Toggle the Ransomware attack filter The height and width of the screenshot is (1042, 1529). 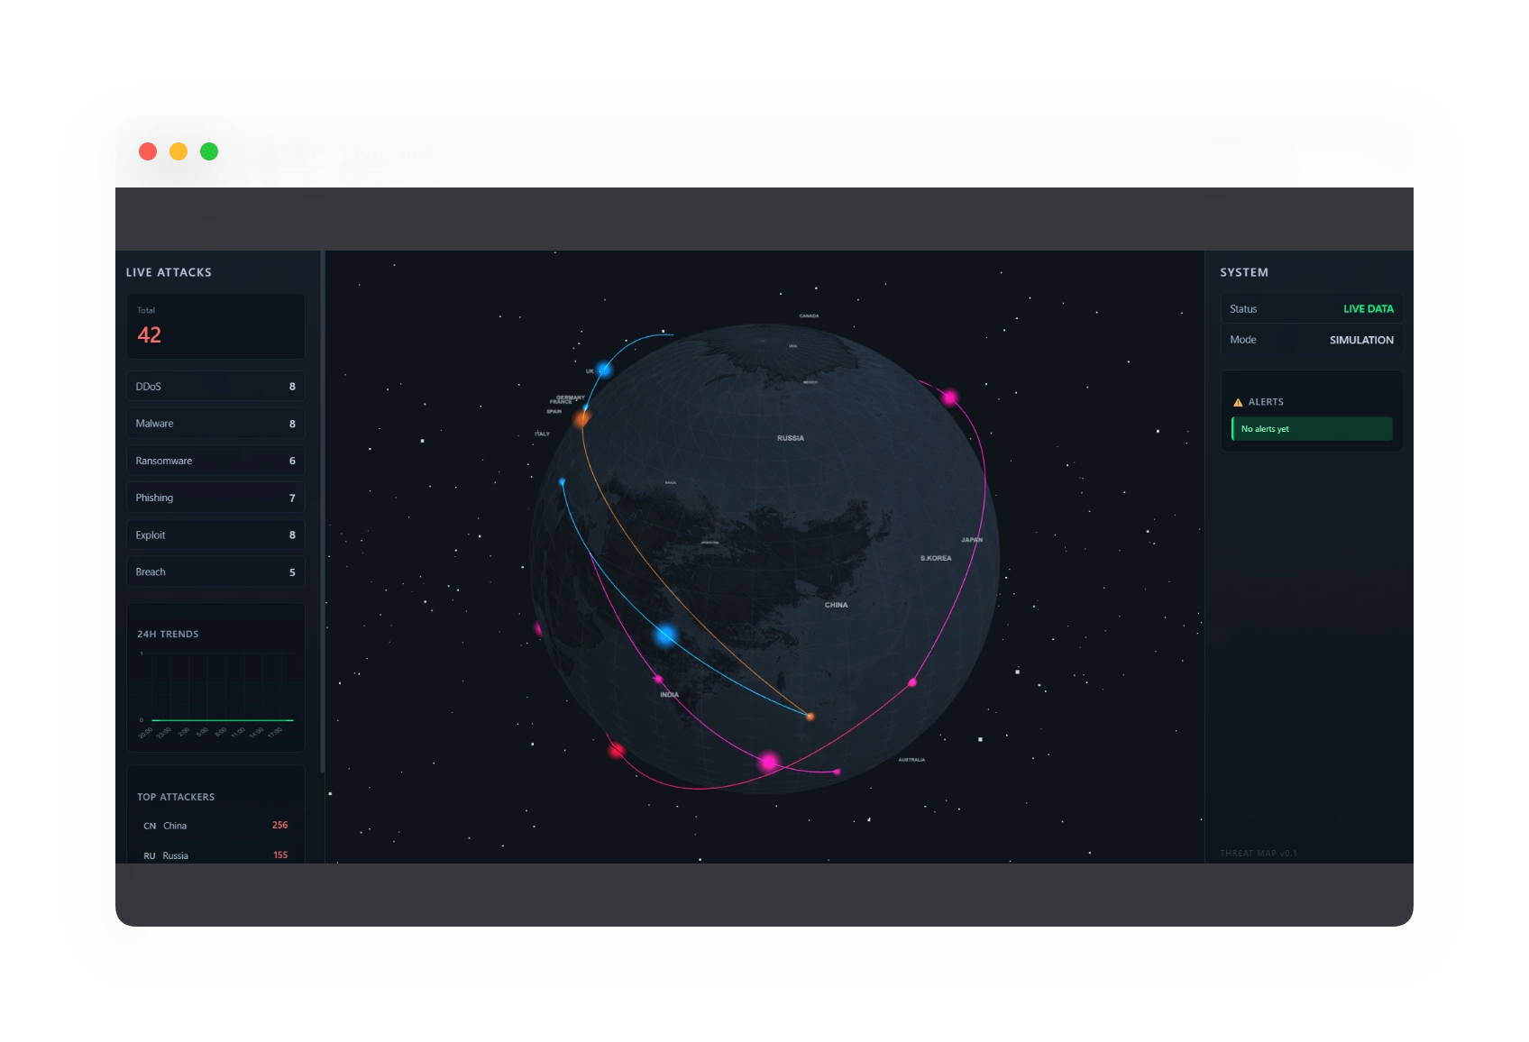[215, 461]
